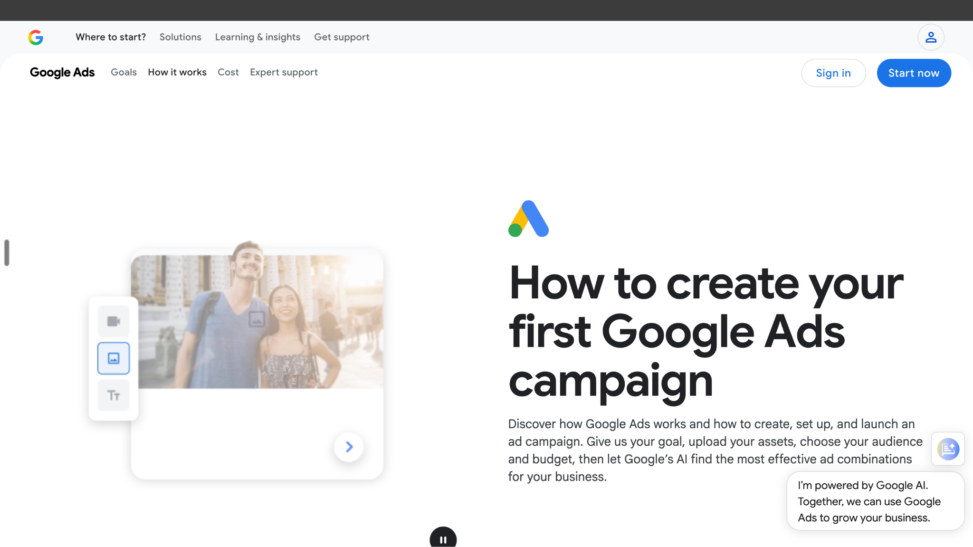Image resolution: width=973 pixels, height=547 pixels.
Task: Open the Cost tab
Action: [x=228, y=72]
